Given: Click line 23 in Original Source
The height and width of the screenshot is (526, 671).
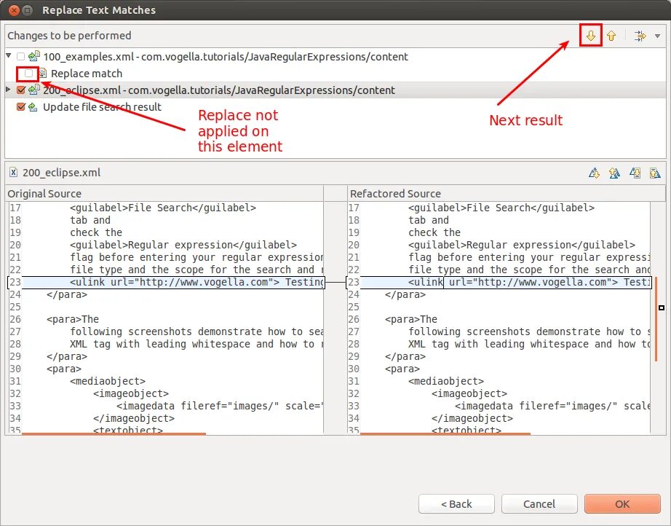Looking at the screenshot, I should [167, 282].
